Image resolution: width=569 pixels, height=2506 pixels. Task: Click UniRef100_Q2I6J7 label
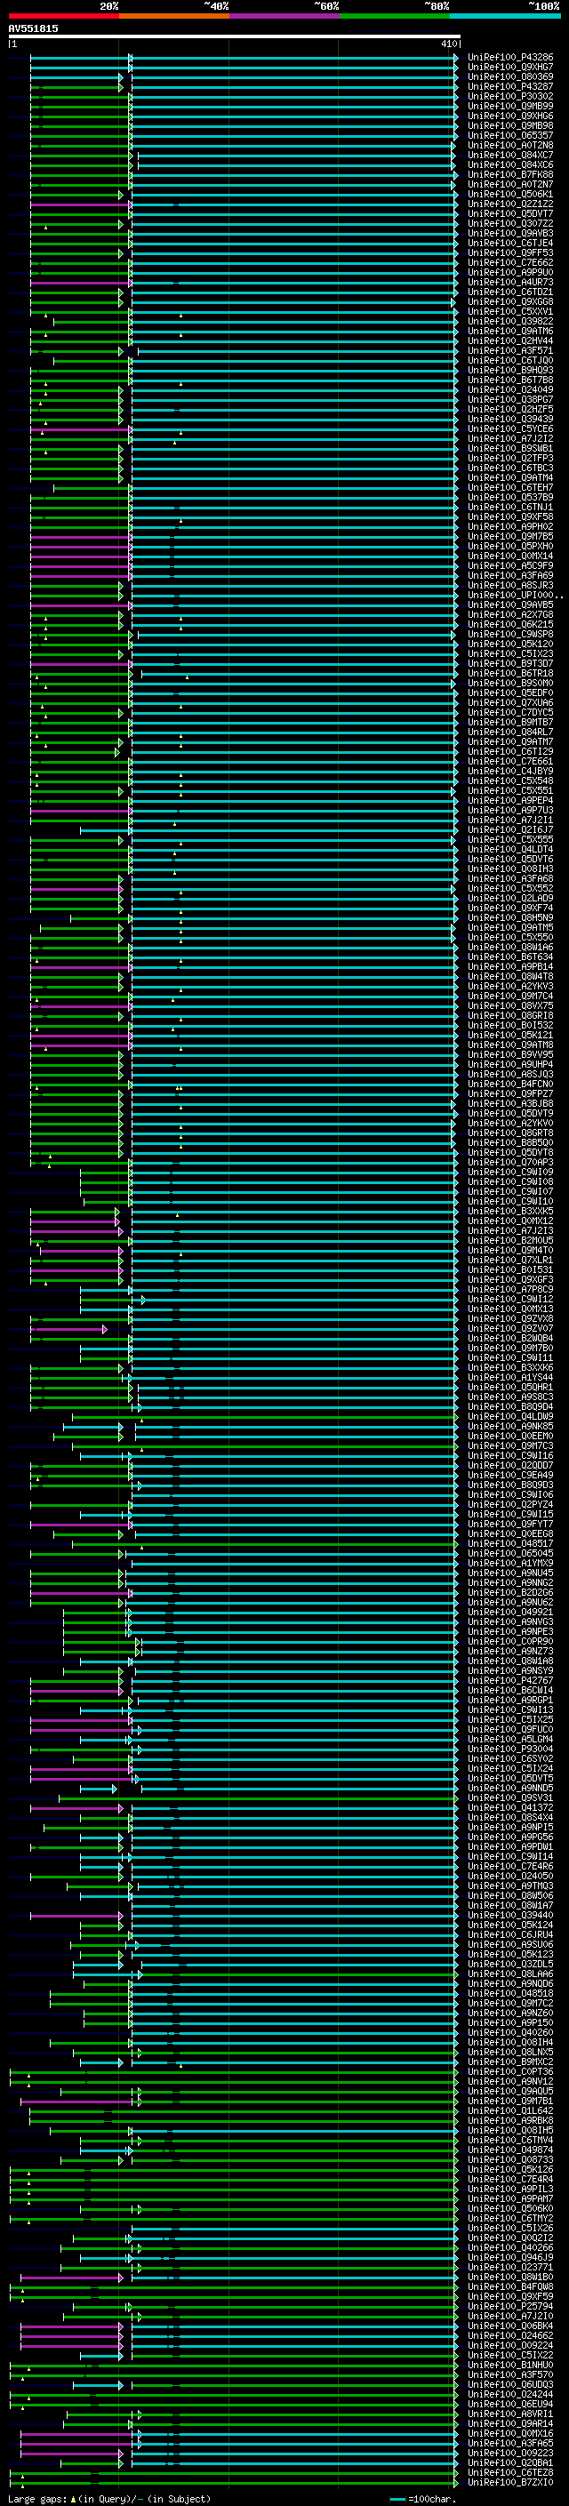509,829
